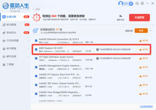Click the orange 修复 button
Screen dimensions: 156x110
[x=141, y=30]
